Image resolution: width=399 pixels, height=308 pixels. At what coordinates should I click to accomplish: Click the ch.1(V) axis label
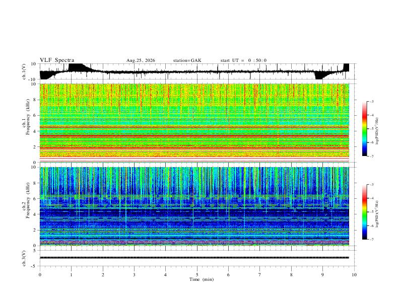[x=24, y=71]
